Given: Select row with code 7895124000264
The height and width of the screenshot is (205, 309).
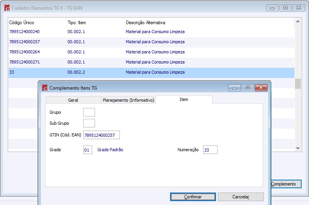Looking at the screenshot, I should coord(151,52).
